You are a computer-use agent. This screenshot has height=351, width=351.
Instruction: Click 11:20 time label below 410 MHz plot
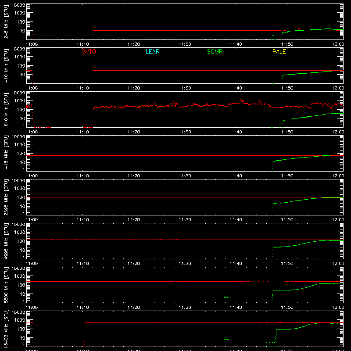click(134, 88)
